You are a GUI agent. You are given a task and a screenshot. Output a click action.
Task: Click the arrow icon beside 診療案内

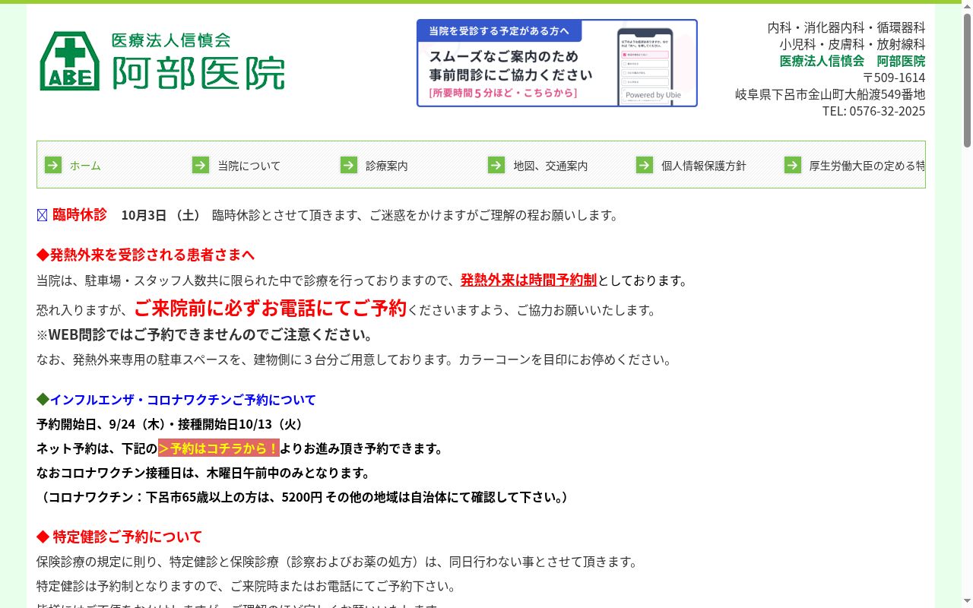(x=349, y=165)
